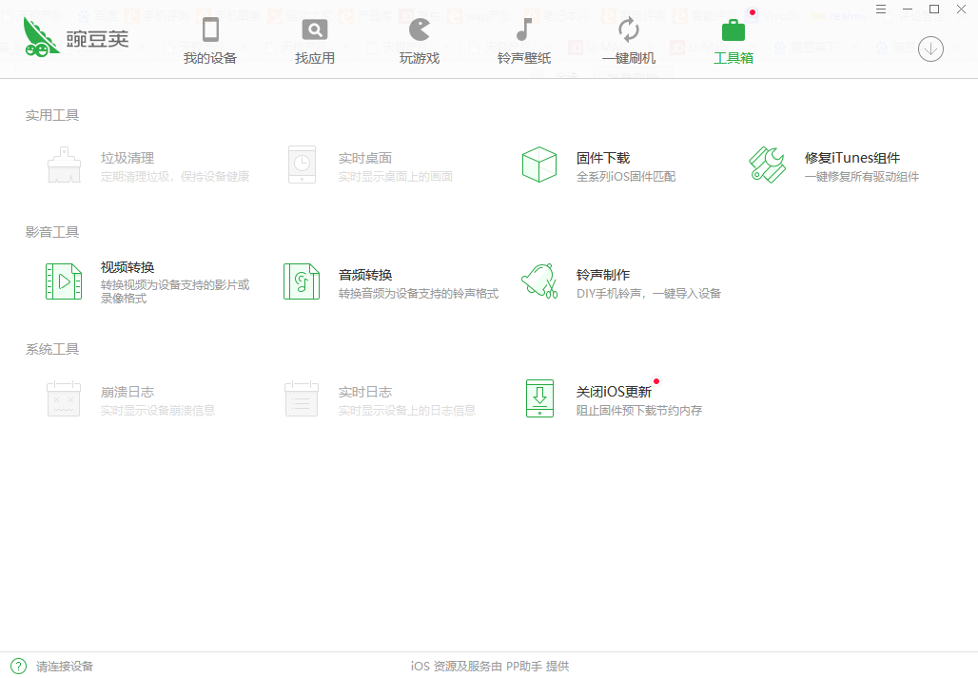This screenshot has height=678, width=978.
Task: Open download manager circle arrow icon
Action: click(930, 48)
